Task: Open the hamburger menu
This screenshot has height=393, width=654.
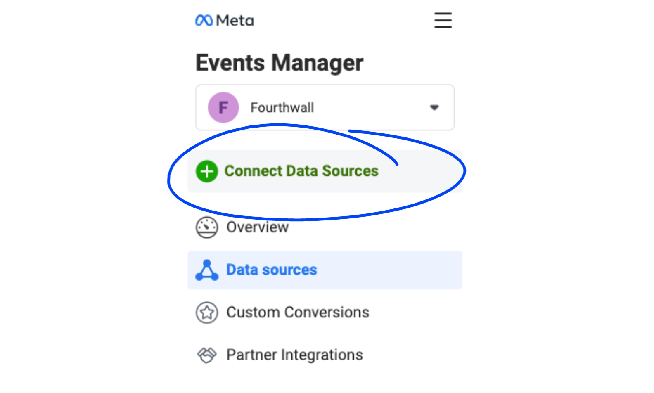Action: coord(443,20)
